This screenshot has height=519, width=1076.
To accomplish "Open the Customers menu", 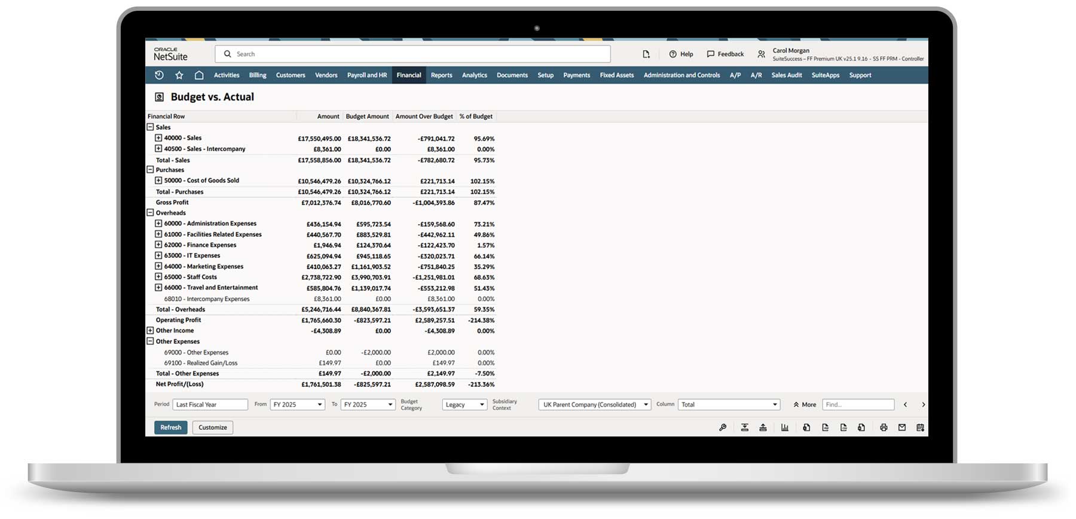I will coord(291,75).
